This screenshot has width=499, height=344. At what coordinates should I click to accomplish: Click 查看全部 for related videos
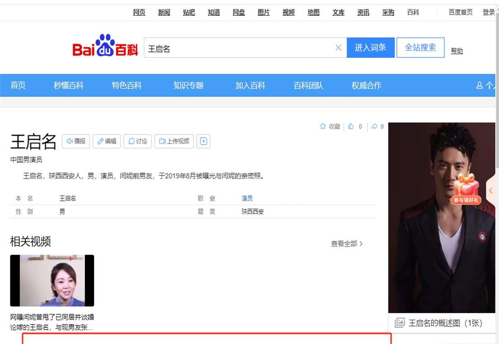click(x=347, y=244)
